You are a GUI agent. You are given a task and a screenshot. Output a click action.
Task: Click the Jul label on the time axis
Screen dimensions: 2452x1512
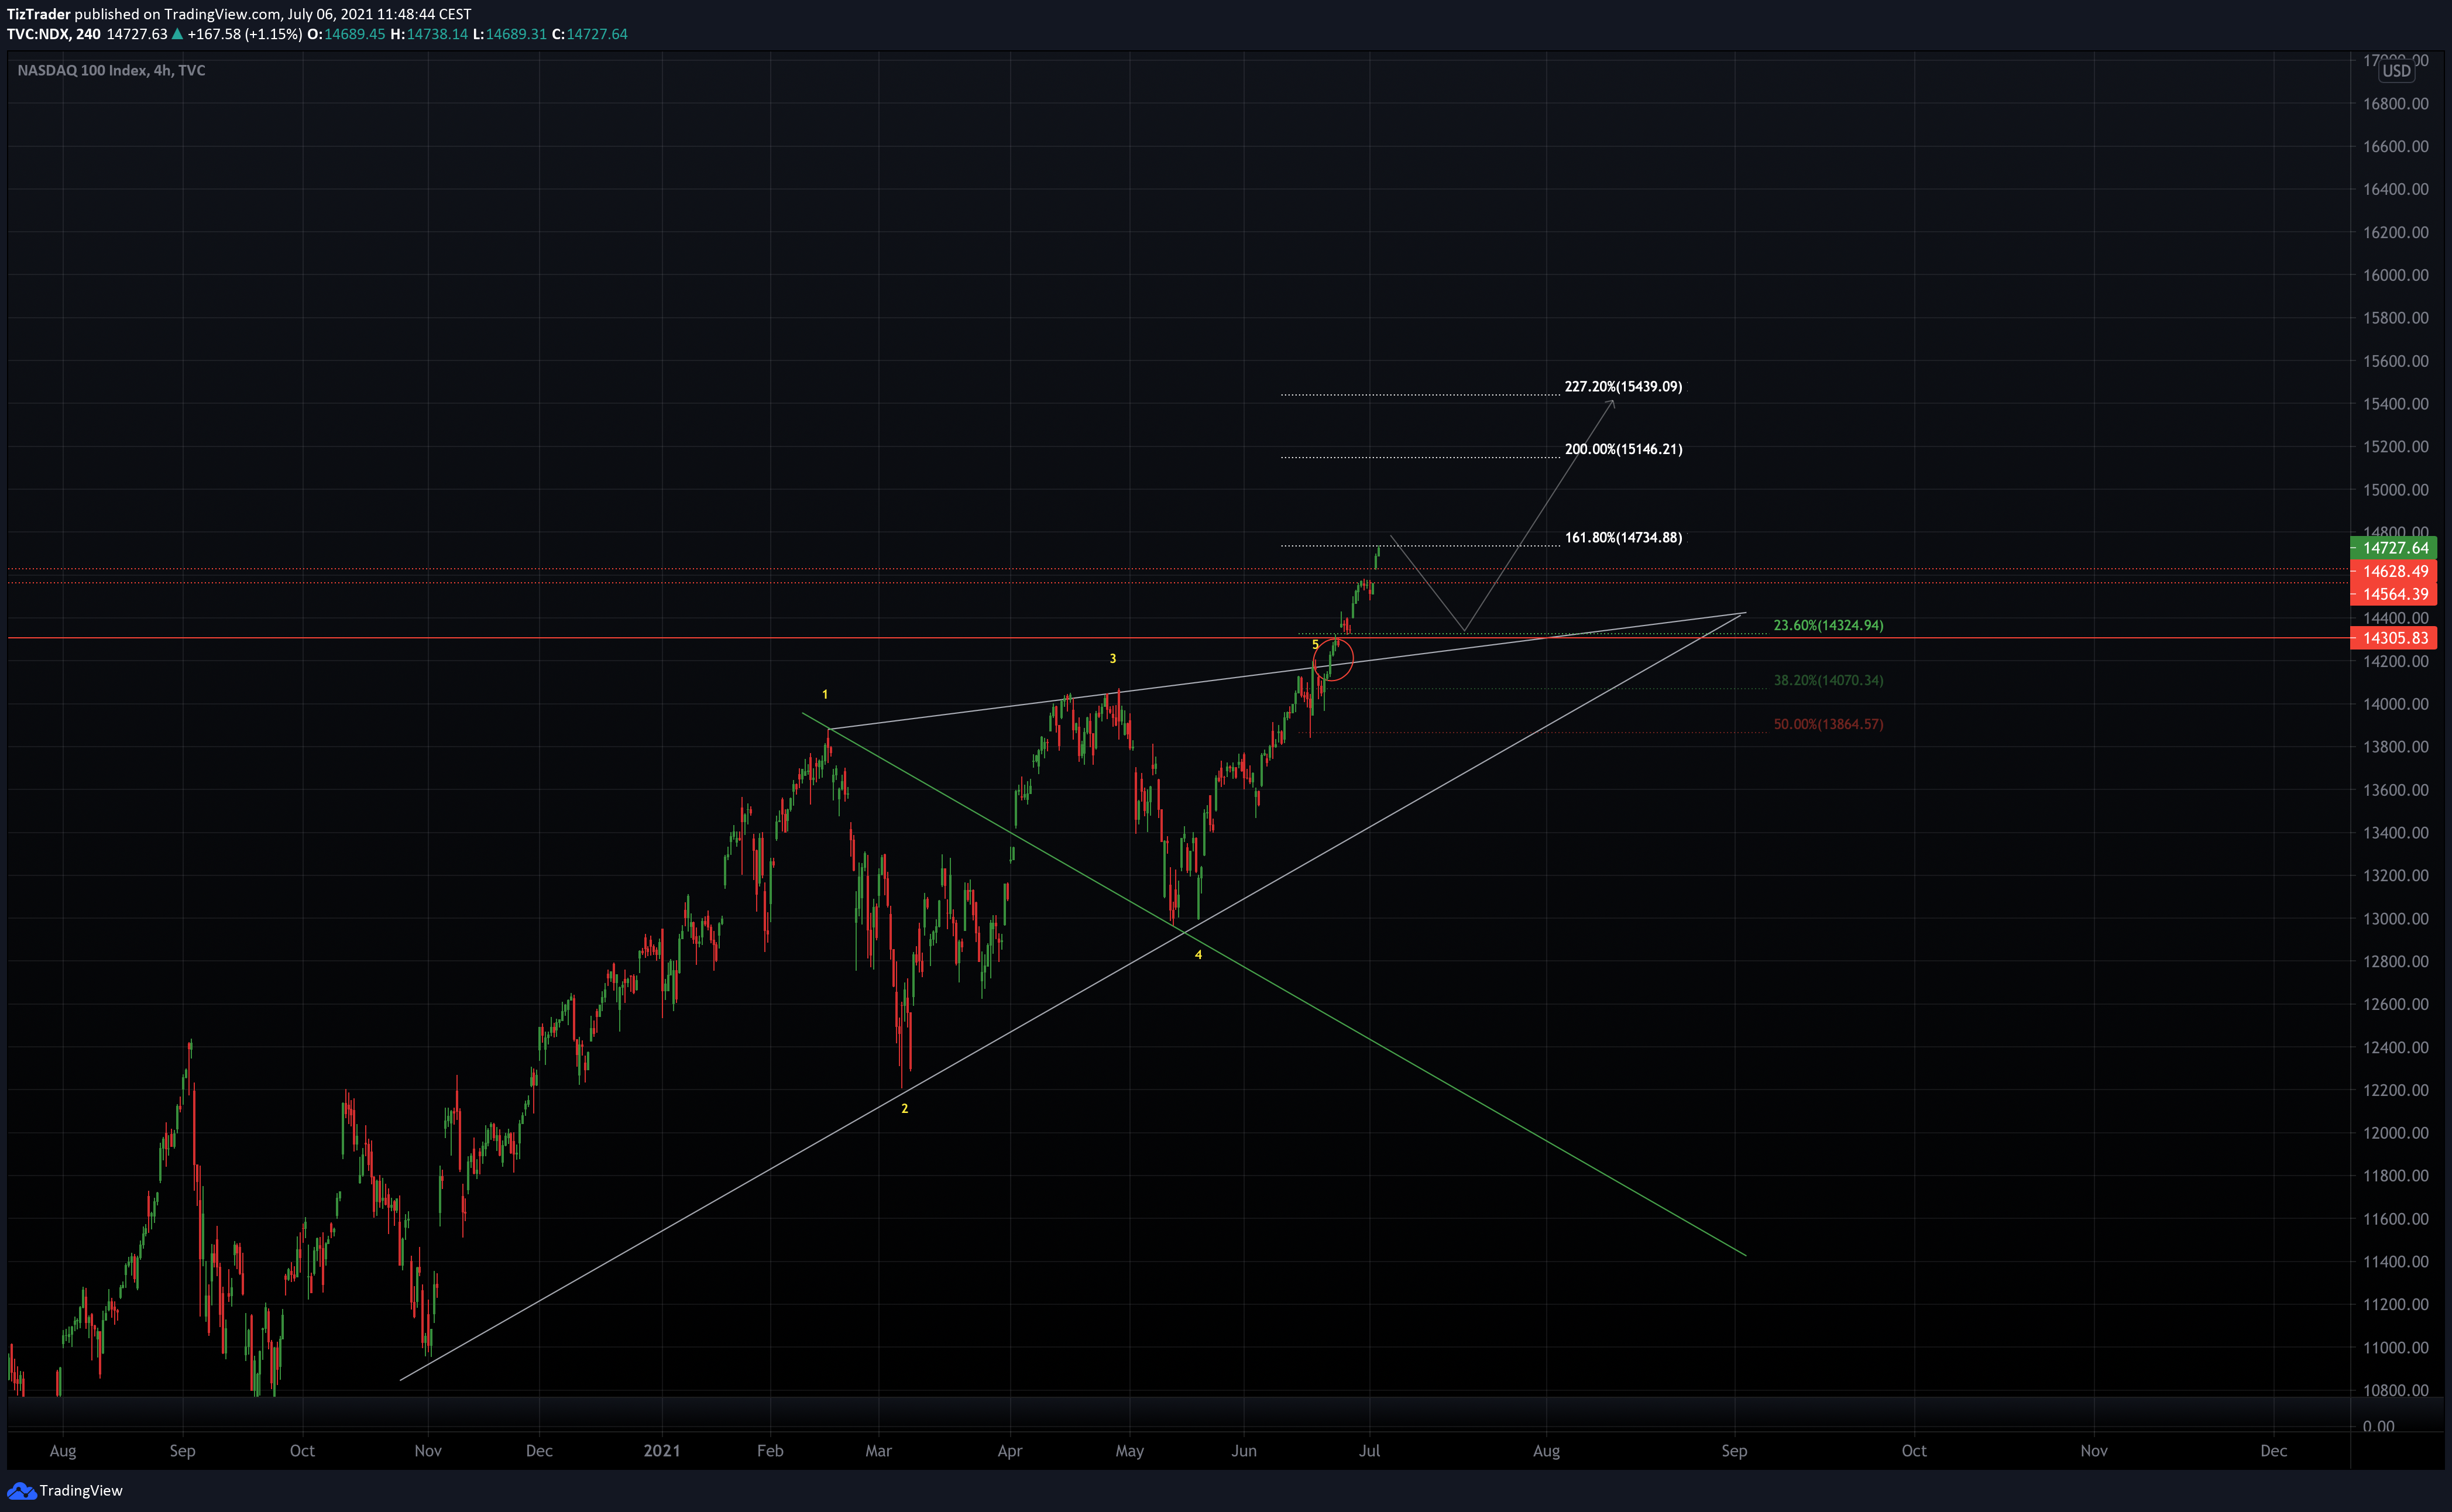tap(1369, 1450)
